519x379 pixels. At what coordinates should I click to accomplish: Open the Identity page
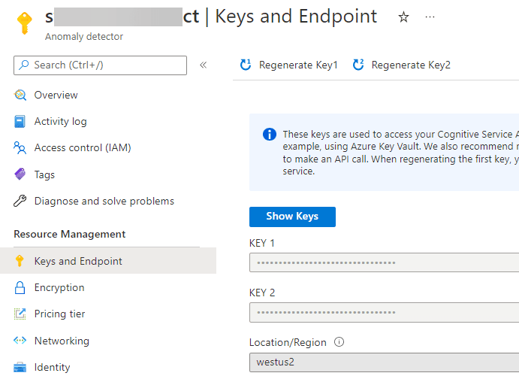coord(53,368)
